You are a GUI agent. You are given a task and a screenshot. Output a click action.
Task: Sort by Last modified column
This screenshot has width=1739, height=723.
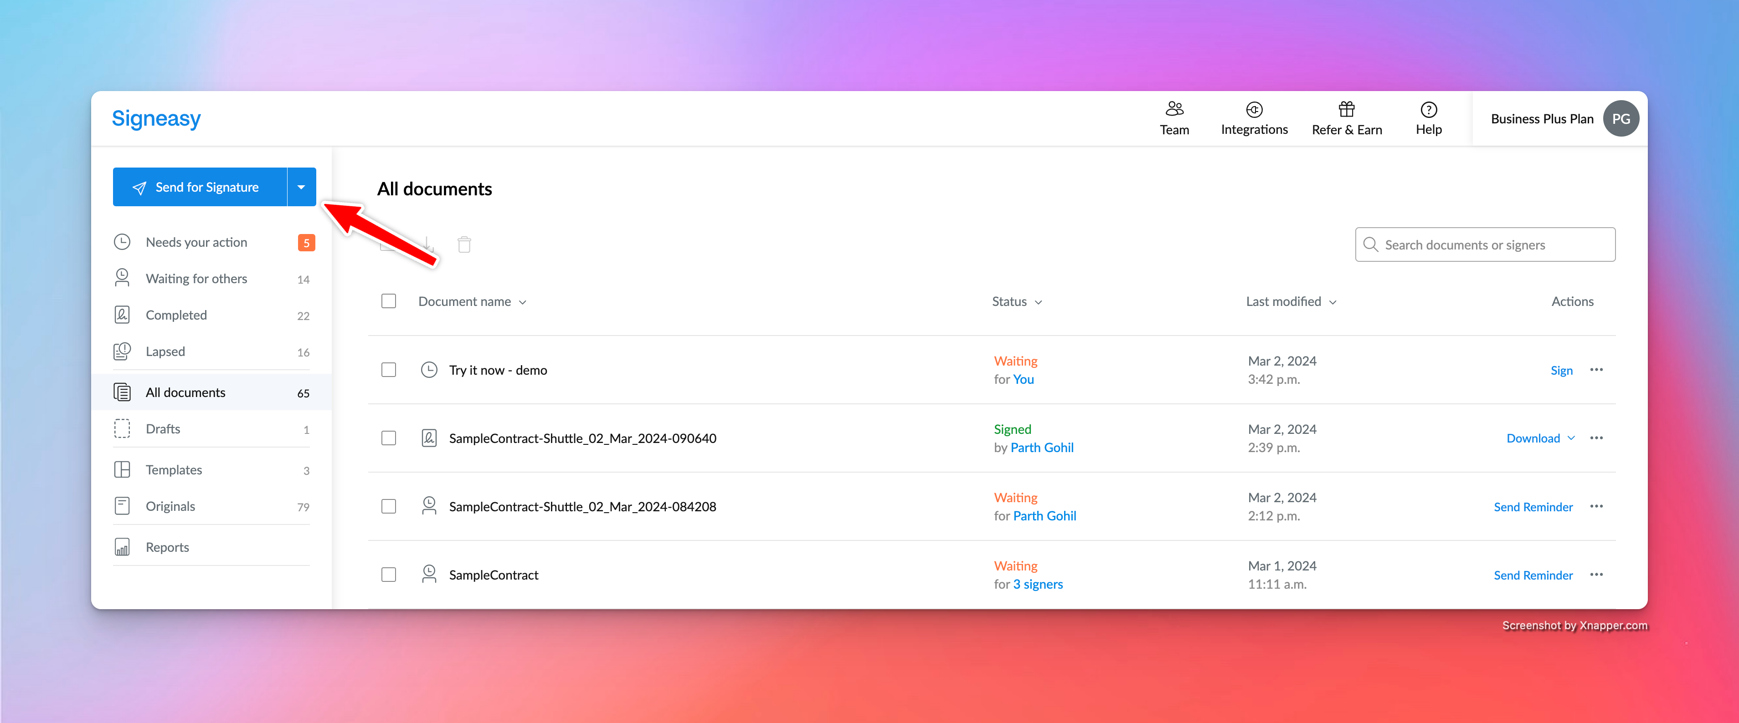pos(1291,301)
